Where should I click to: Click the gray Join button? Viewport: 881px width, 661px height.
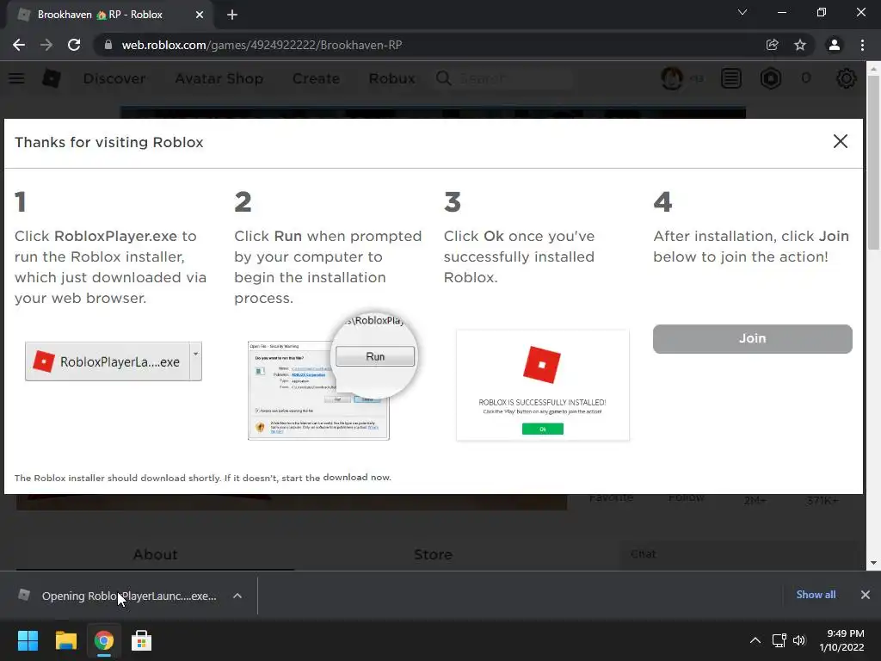click(752, 338)
